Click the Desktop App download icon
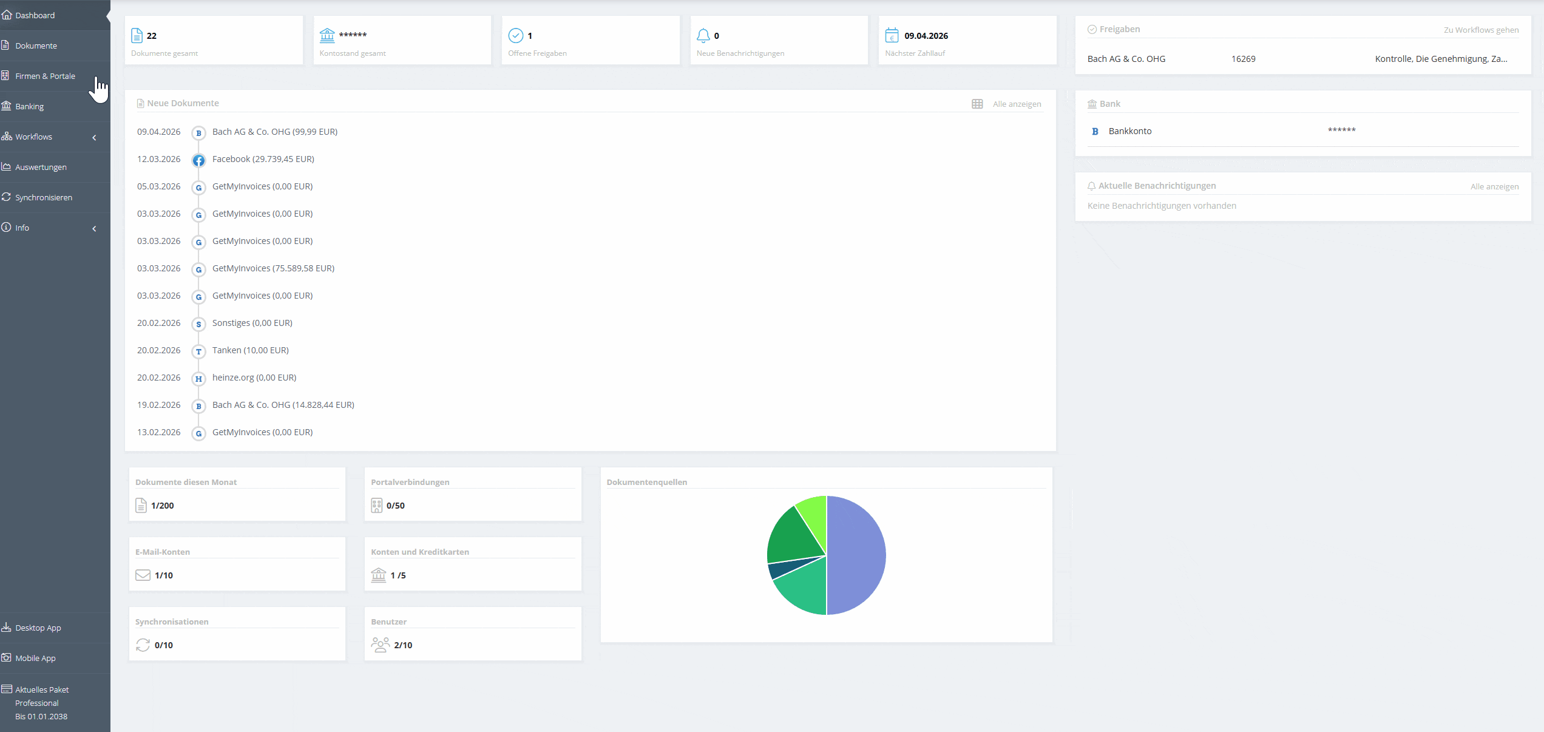This screenshot has height=732, width=1544. [x=7, y=627]
